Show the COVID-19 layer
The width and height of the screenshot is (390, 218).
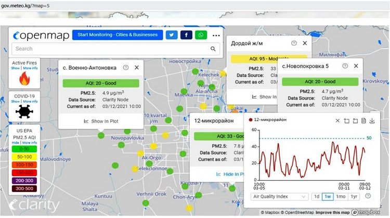tap(16, 101)
